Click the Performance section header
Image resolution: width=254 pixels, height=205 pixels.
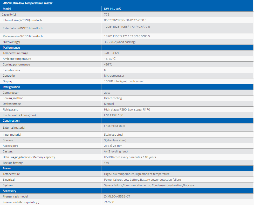click(x=11, y=48)
